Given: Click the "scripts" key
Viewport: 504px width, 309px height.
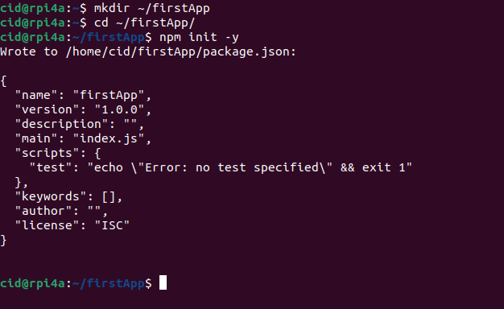Looking at the screenshot, I should [47, 153].
